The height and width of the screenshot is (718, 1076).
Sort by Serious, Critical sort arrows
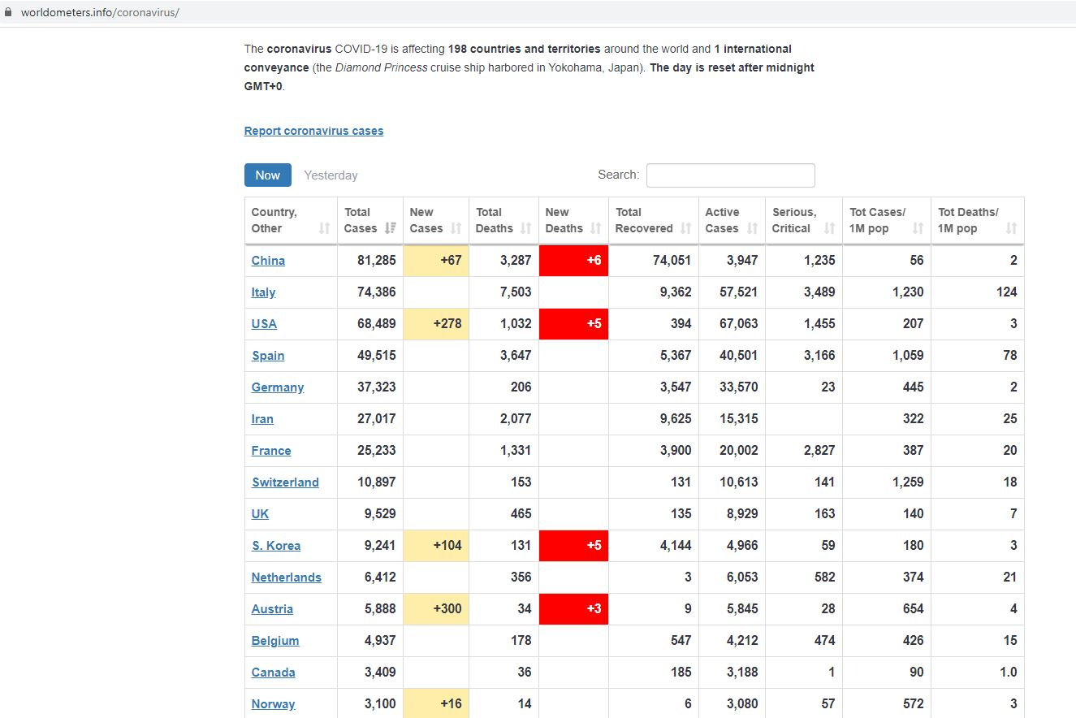(x=829, y=228)
